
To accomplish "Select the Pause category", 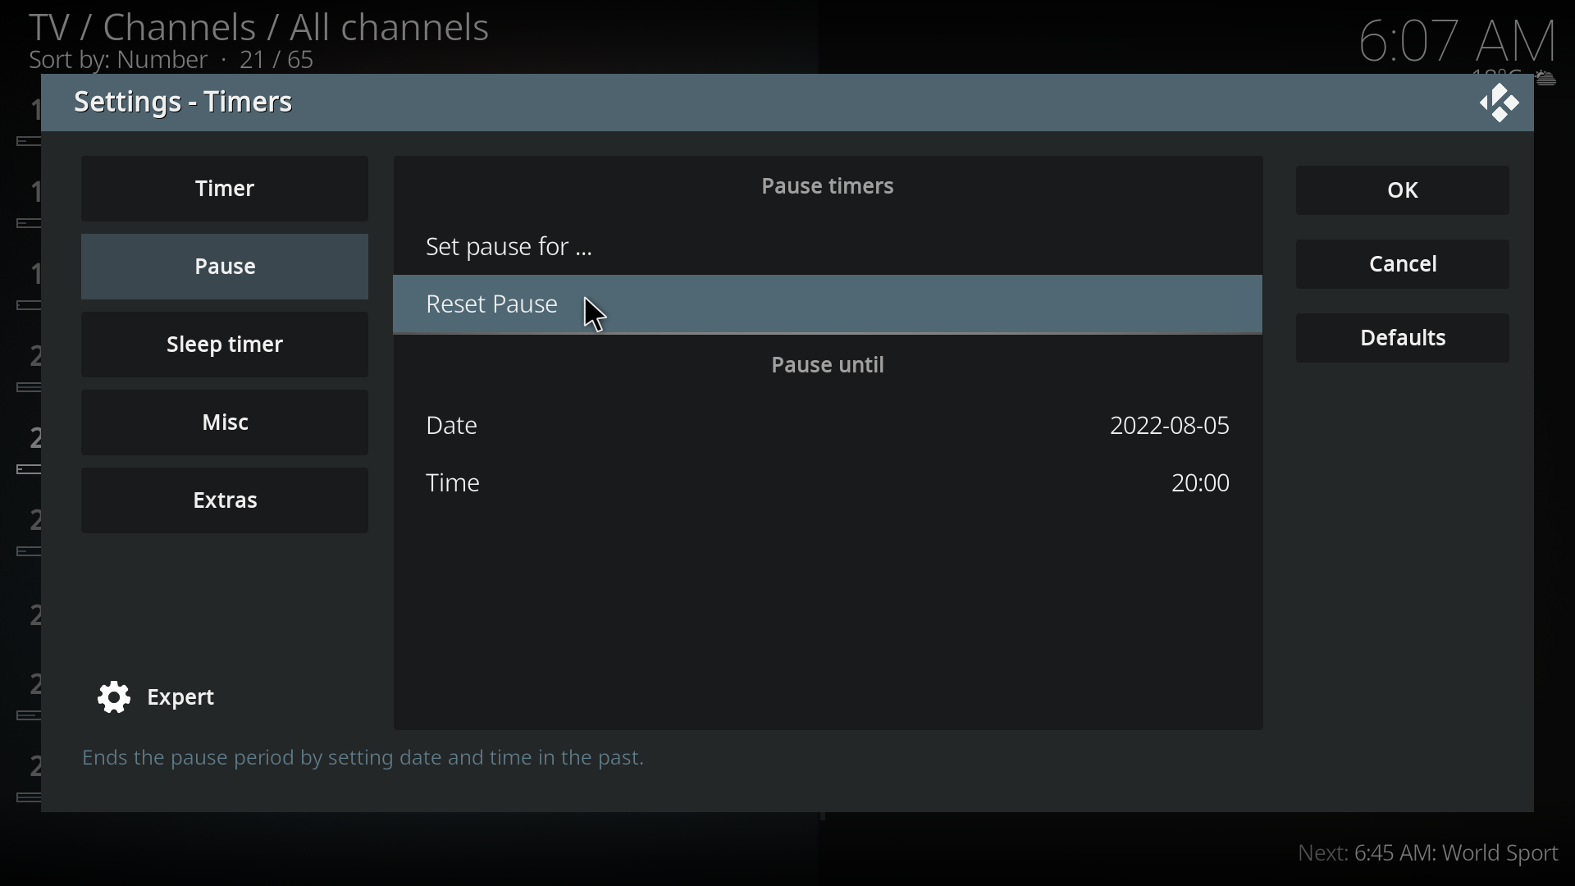I will pos(225,267).
